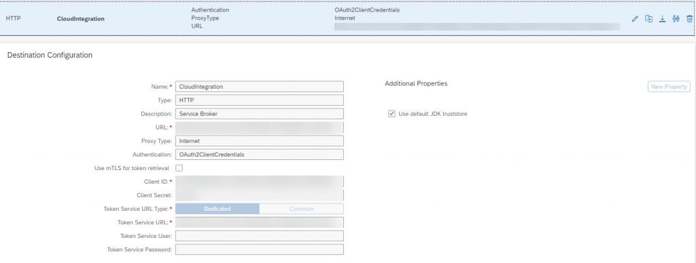Screen dimensions: 696x263
Task: Open Authentication field showing OAuth2ClientCredentials
Action: pyautogui.click(x=260, y=155)
